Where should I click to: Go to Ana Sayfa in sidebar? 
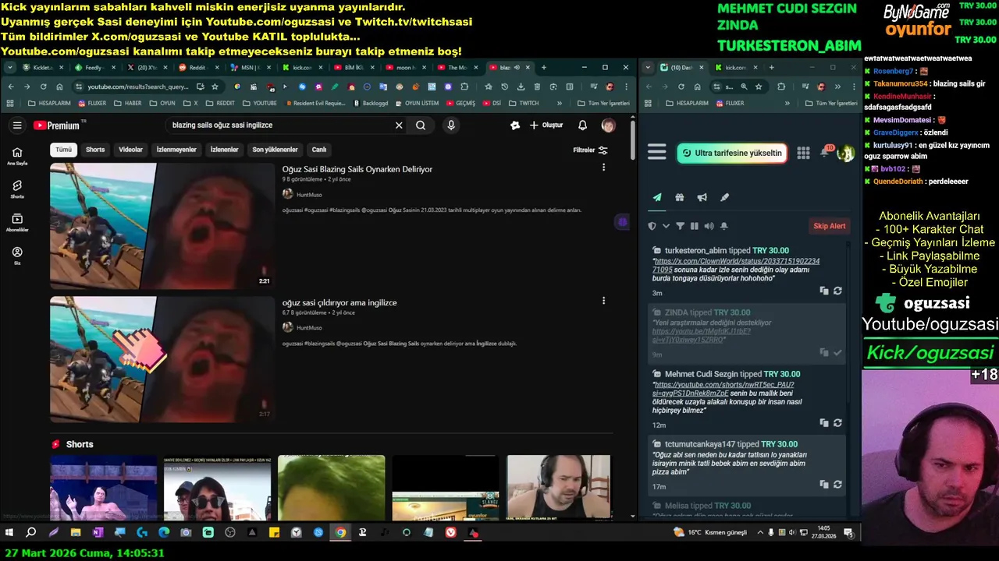click(x=17, y=156)
